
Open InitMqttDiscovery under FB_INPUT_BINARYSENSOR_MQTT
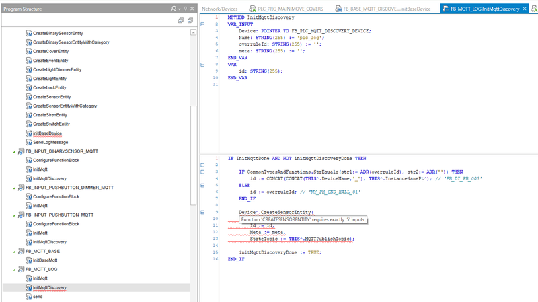pos(50,179)
